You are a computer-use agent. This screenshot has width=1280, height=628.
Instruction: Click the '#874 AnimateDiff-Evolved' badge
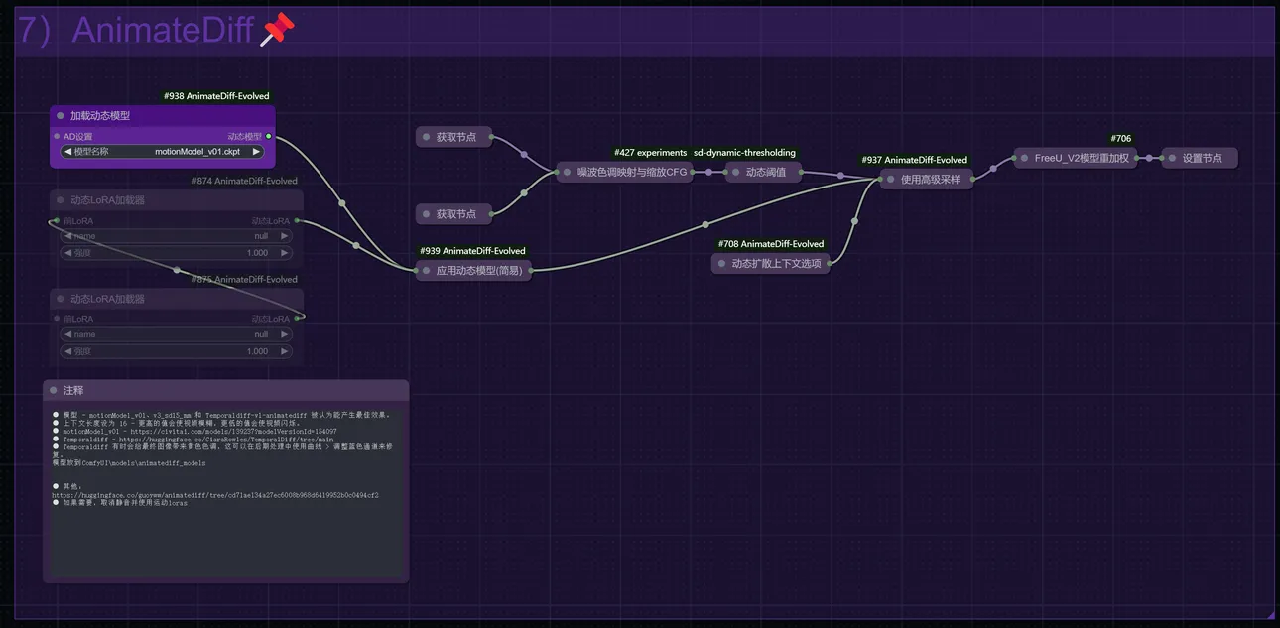click(245, 181)
